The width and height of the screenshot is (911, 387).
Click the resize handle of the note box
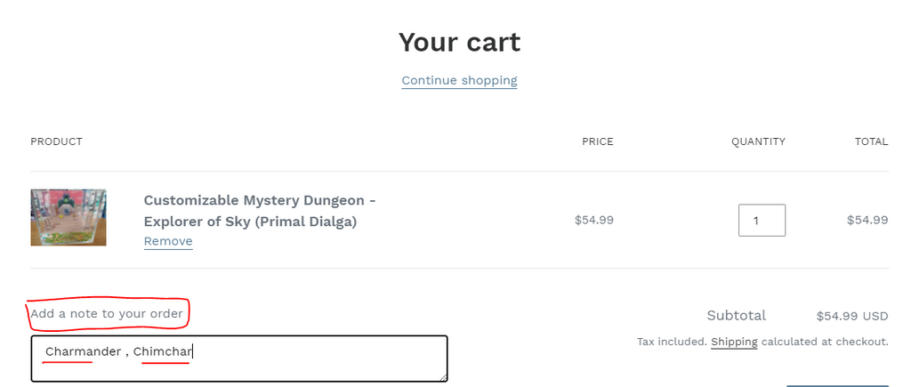coord(443,377)
